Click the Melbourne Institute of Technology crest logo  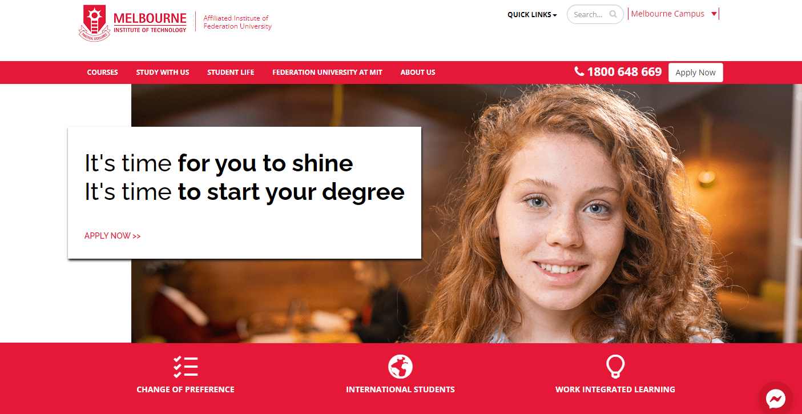point(94,23)
